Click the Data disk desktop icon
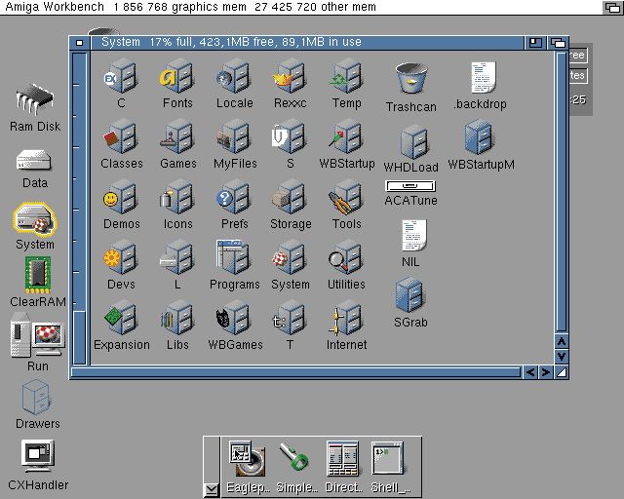624x499 pixels. click(x=33, y=161)
